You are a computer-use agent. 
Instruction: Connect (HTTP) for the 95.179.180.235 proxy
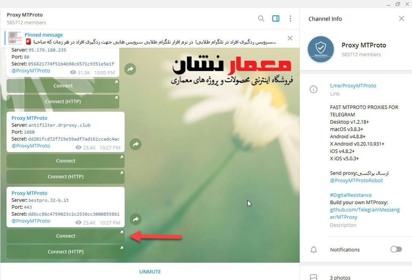(x=63, y=102)
